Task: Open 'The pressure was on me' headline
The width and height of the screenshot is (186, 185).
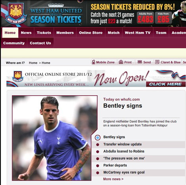Action: [x=124, y=158]
